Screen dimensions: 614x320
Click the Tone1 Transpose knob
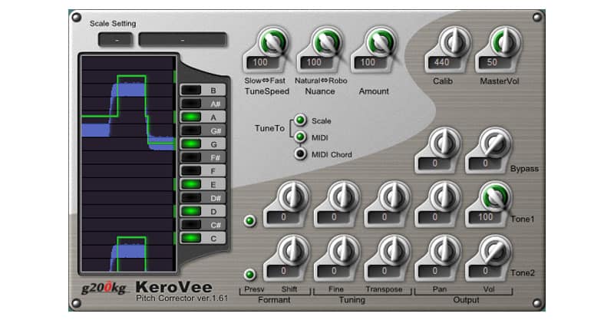click(394, 196)
